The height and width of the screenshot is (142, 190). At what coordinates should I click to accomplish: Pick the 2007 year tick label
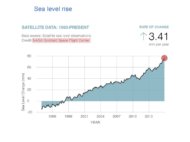tap(117, 116)
